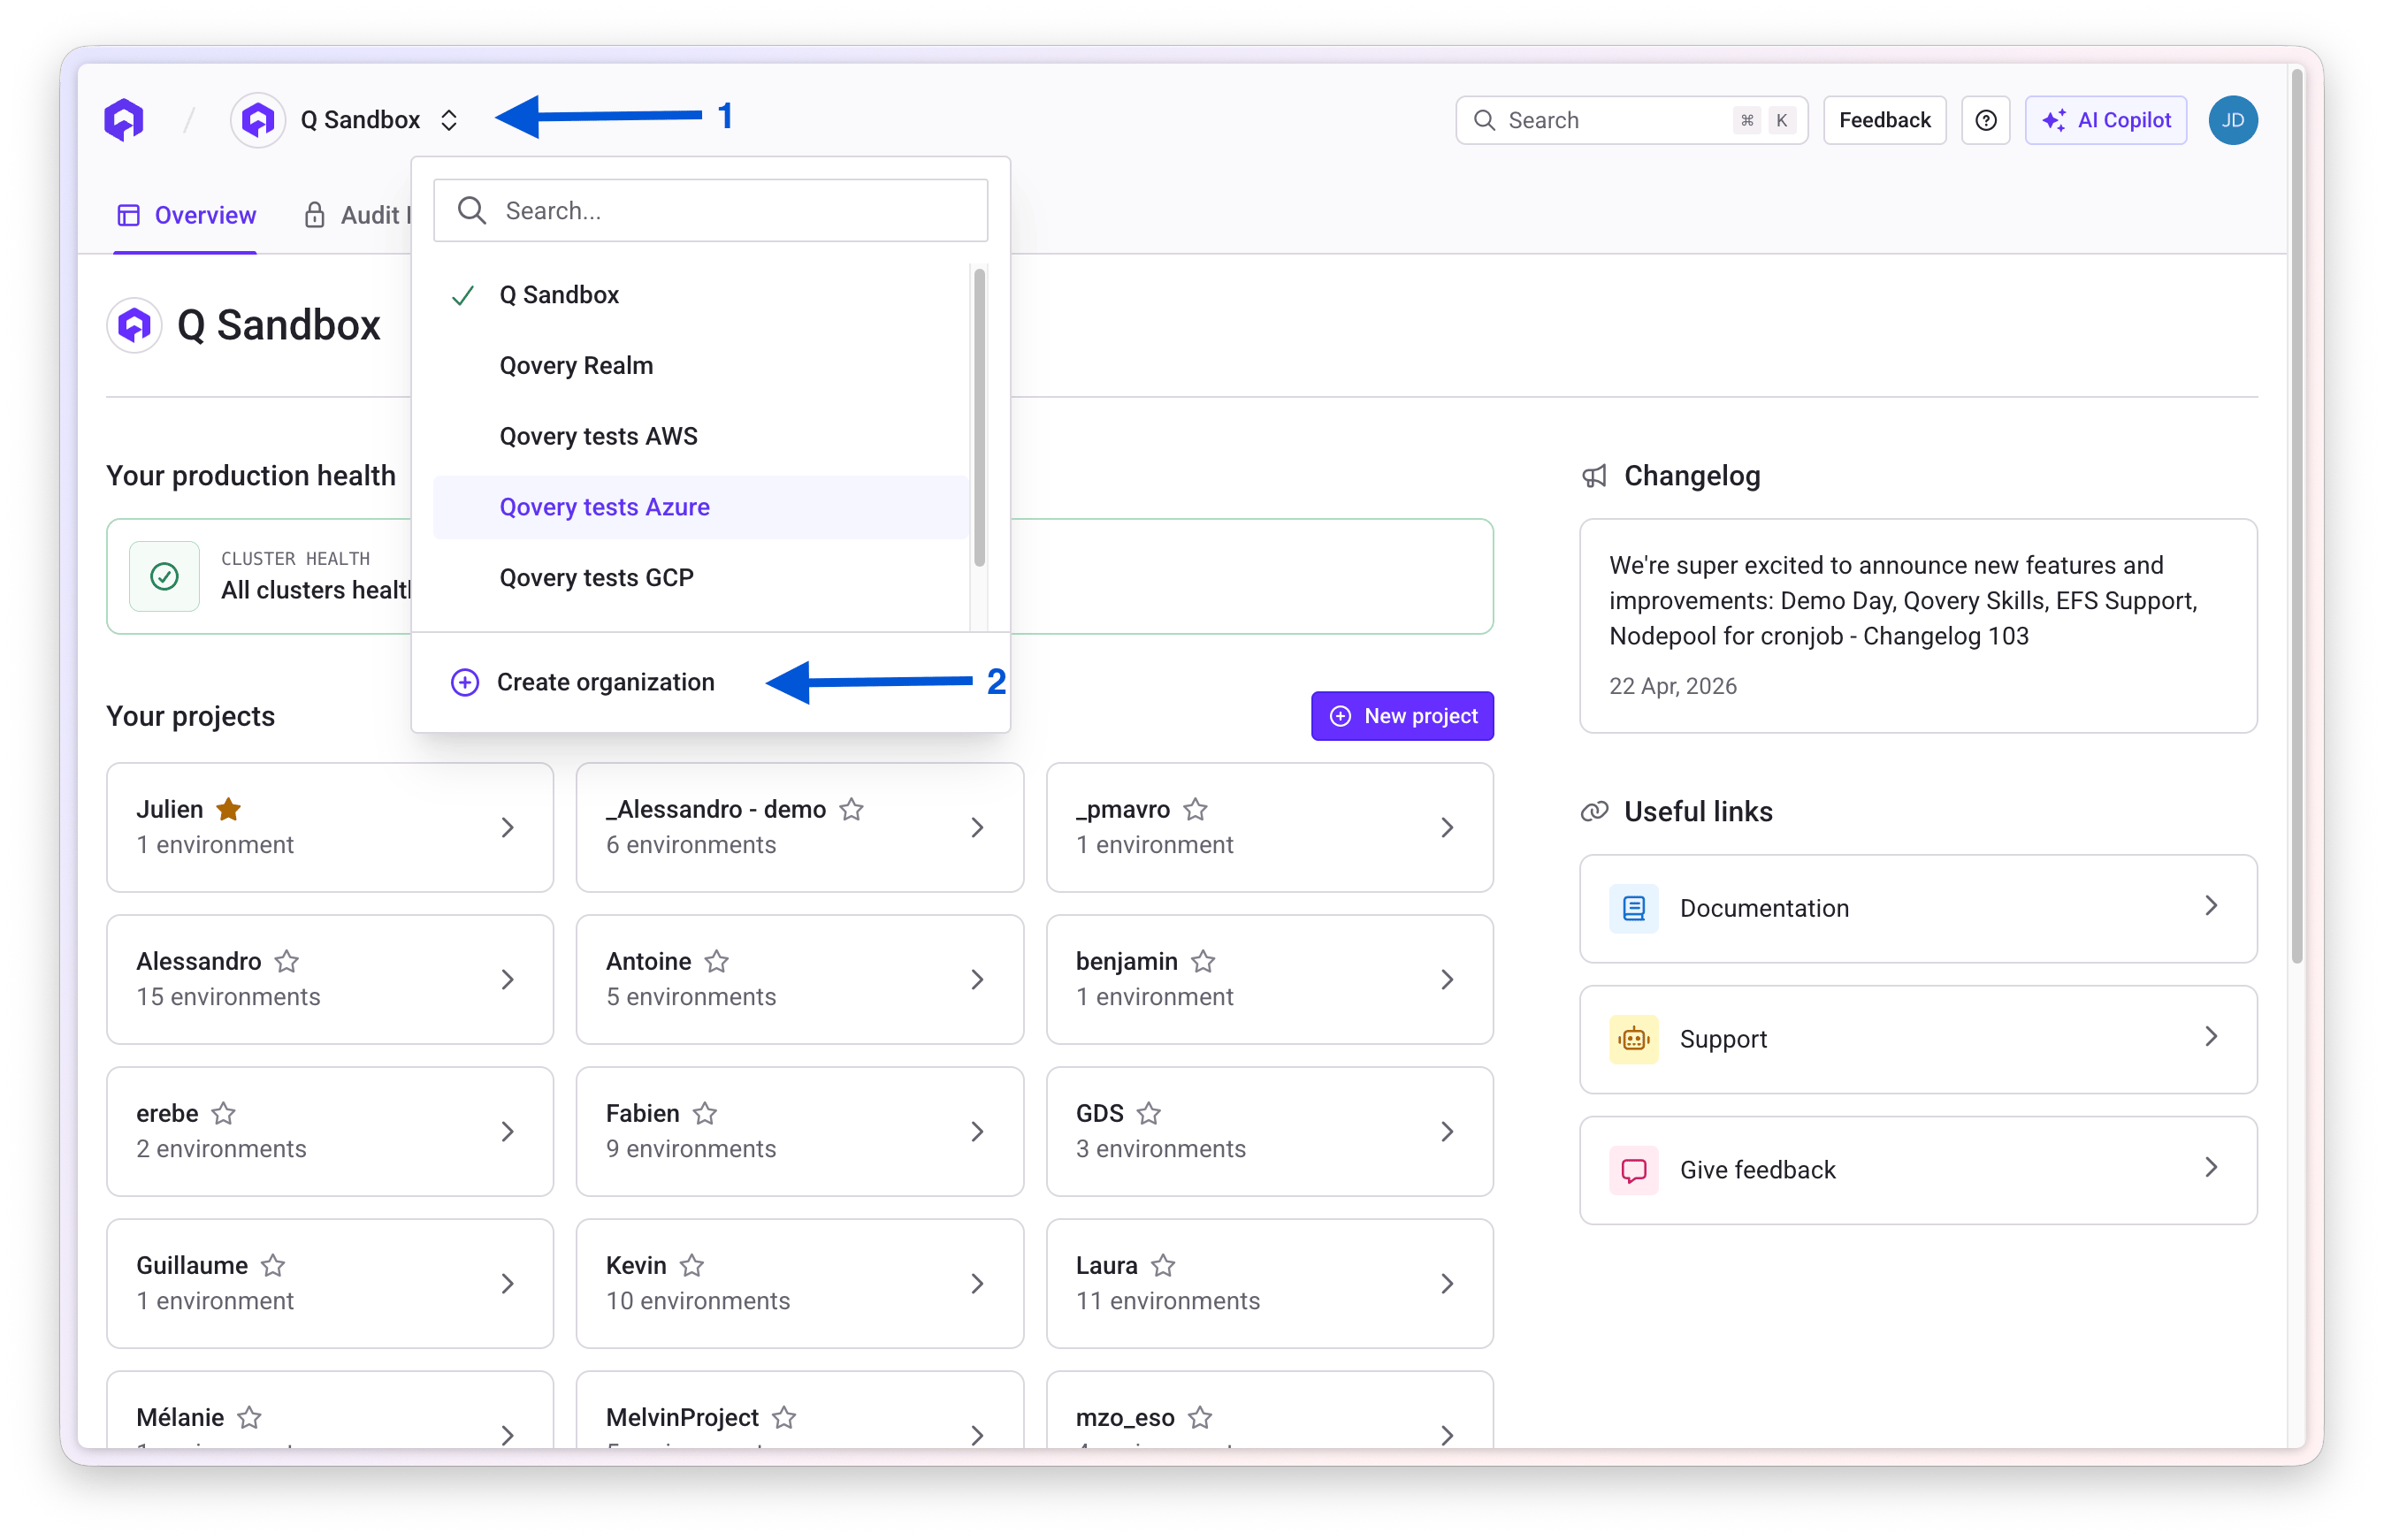Open _pmavro project chevron arrow
The image size is (2384, 1540).
pyautogui.click(x=1447, y=827)
